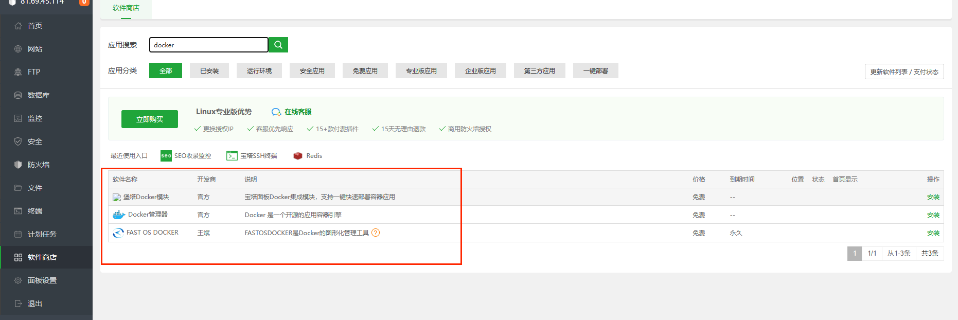Click page number 1 in pagination
This screenshot has width=958, height=320.
[x=855, y=253]
